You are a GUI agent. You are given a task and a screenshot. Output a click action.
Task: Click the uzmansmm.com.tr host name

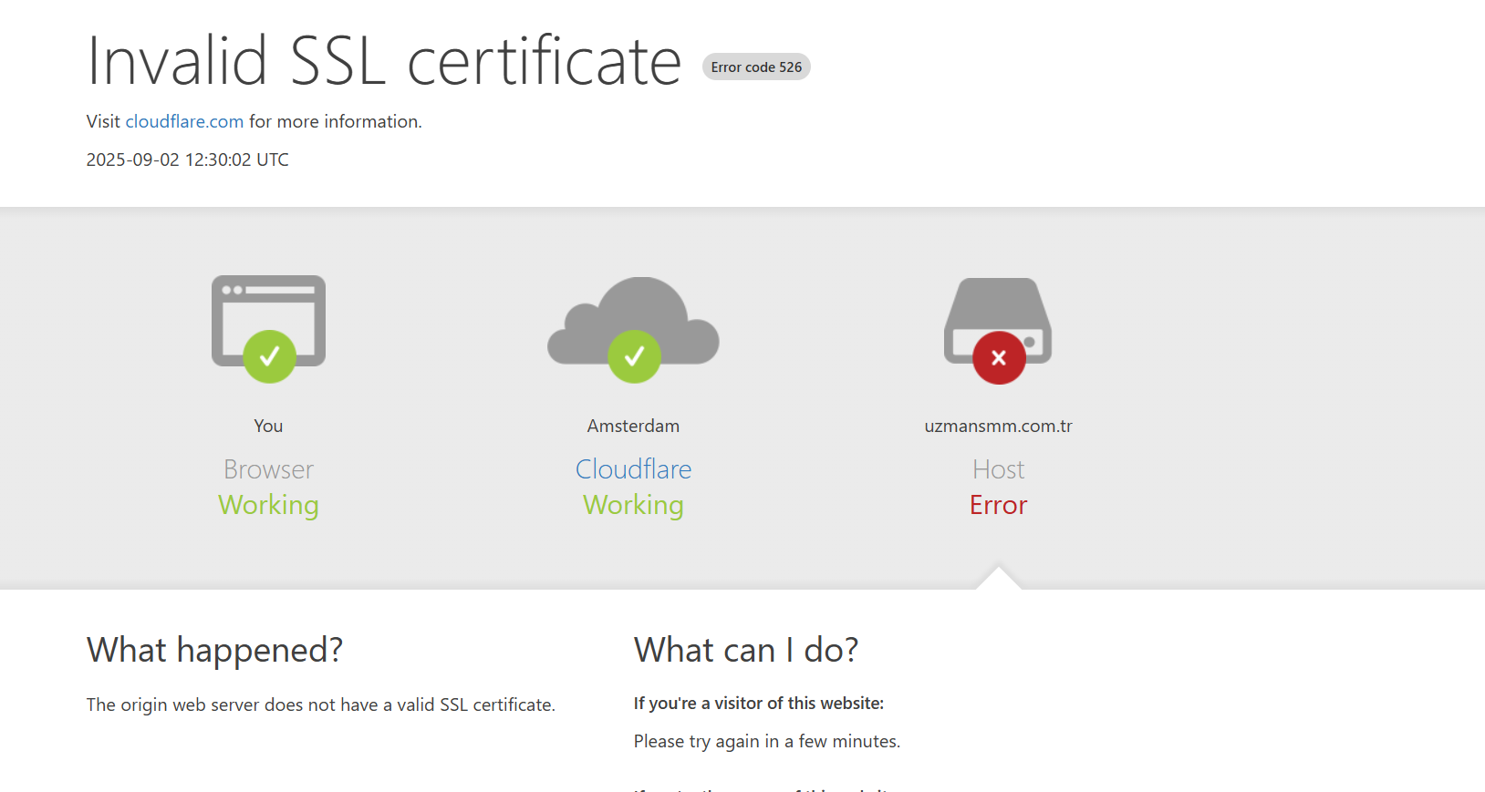[998, 426]
